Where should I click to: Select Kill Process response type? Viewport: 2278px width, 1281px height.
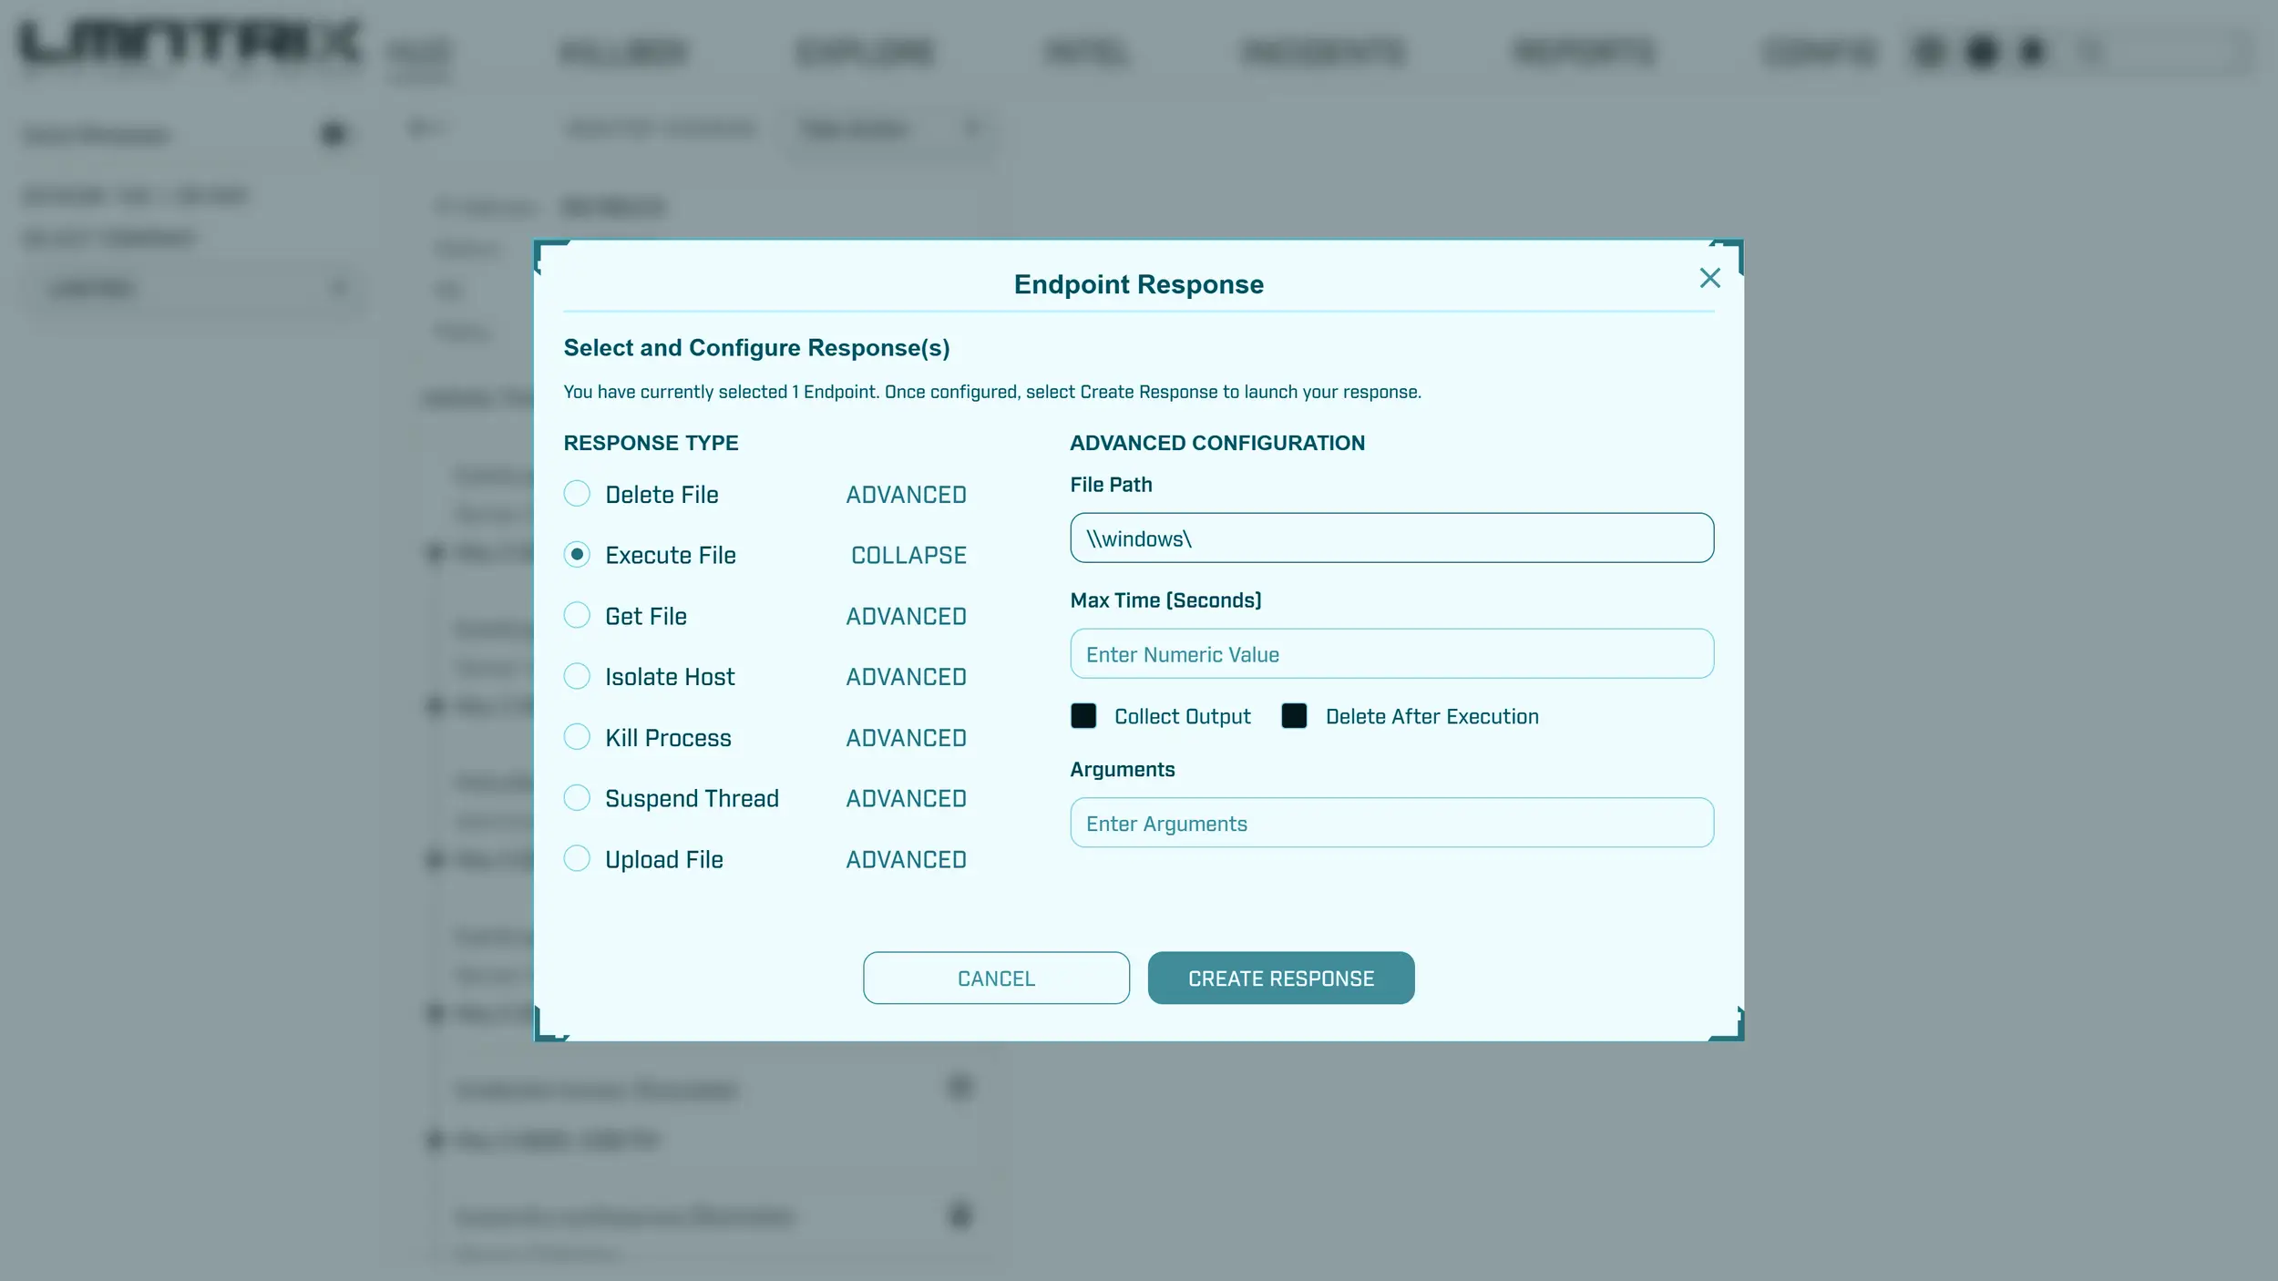pos(577,737)
